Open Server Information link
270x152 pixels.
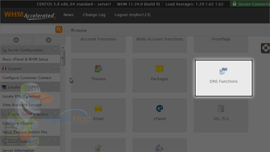pos(18,150)
